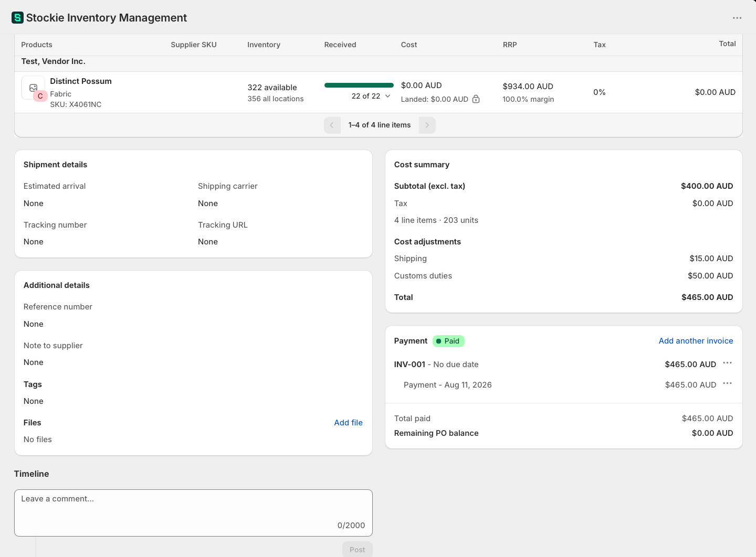Click Payment - Aug 11, 2026 row text

click(x=448, y=385)
